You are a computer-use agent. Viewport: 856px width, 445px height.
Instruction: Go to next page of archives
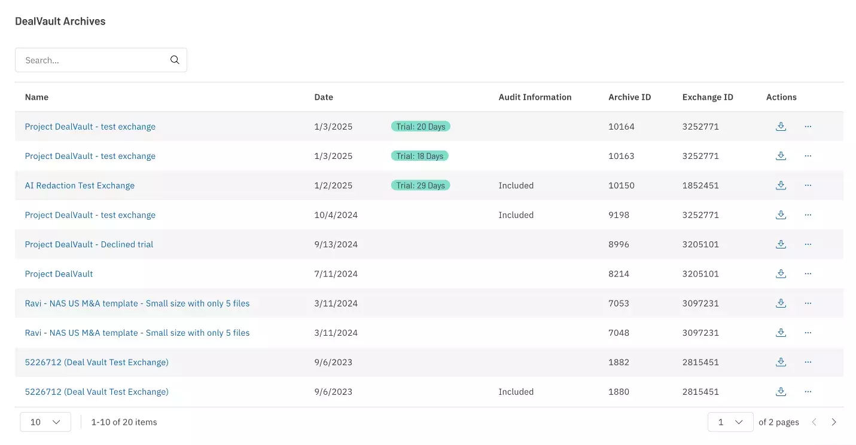pyautogui.click(x=834, y=422)
